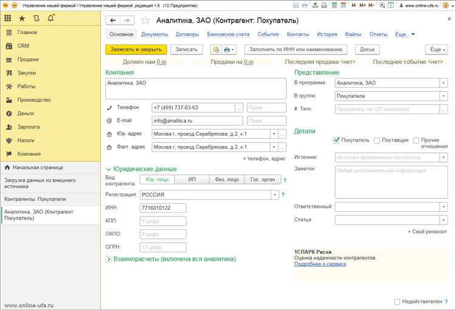Image resolution: width=456 pixels, height=310 pixels.
Task: Select ИП contractor type
Action: tap(192, 180)
